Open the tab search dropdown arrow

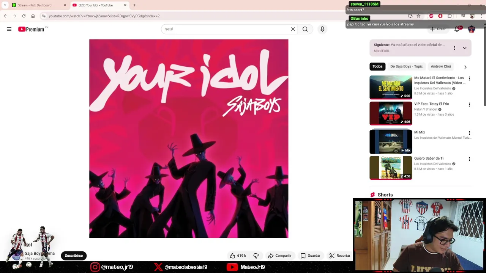point(5,5)
